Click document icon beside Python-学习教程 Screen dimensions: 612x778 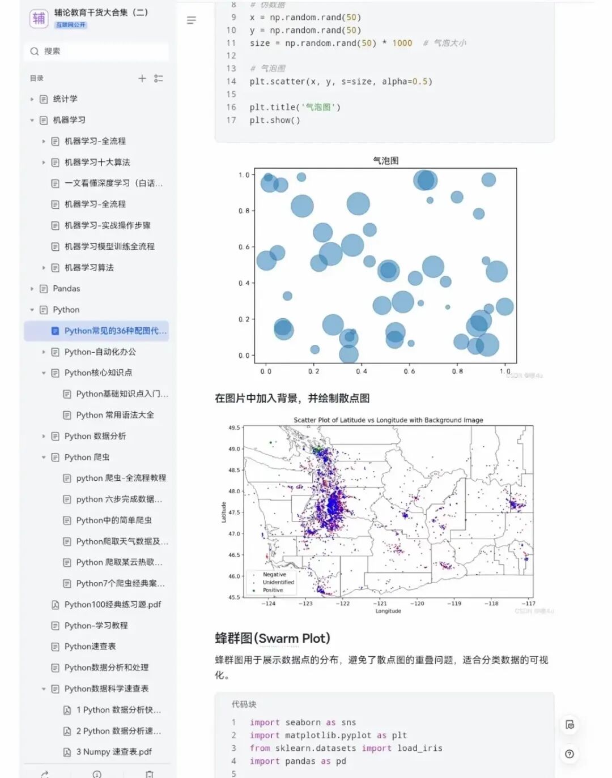(x=55, y=626)
